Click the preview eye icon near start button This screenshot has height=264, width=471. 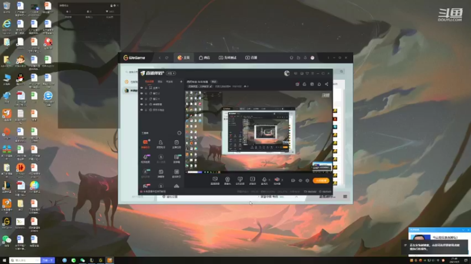point(300,181)
